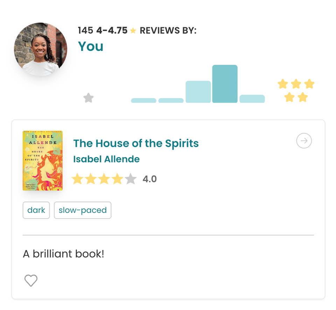
Task: Select the tallest bar in the rating histogram
Action: coord(225,84)
